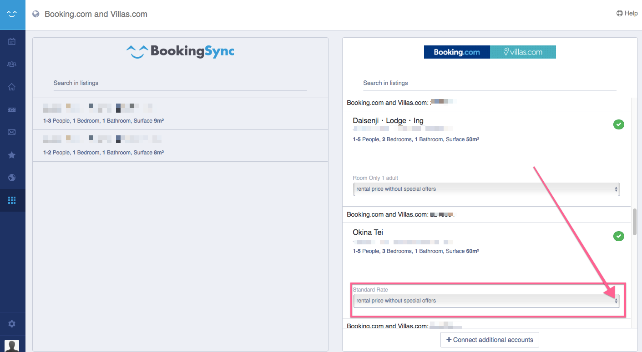Click the user avatar thumbnail

[12, 346]
